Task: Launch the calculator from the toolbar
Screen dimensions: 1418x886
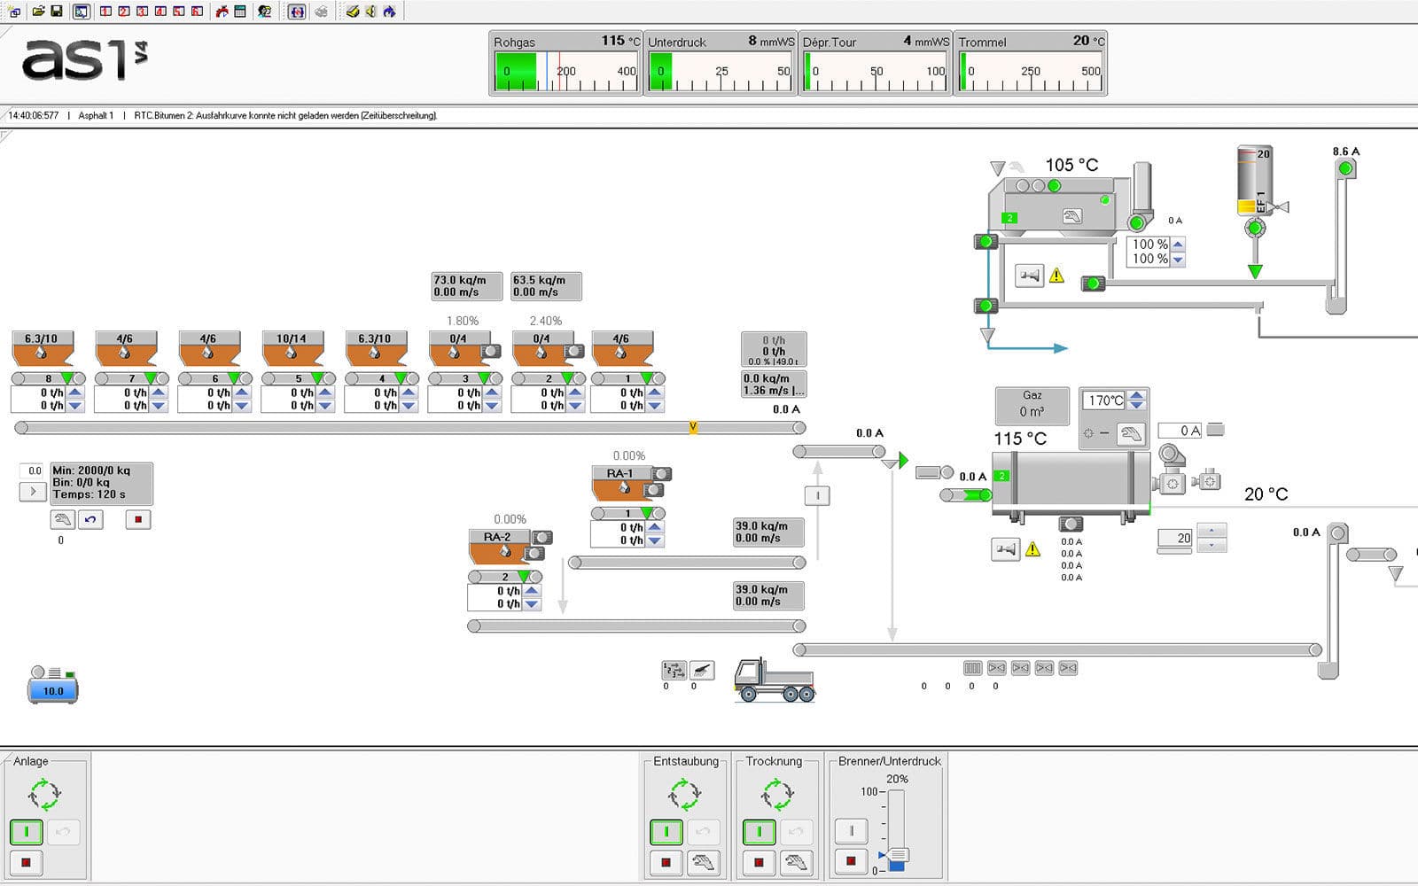Action: 241,12
